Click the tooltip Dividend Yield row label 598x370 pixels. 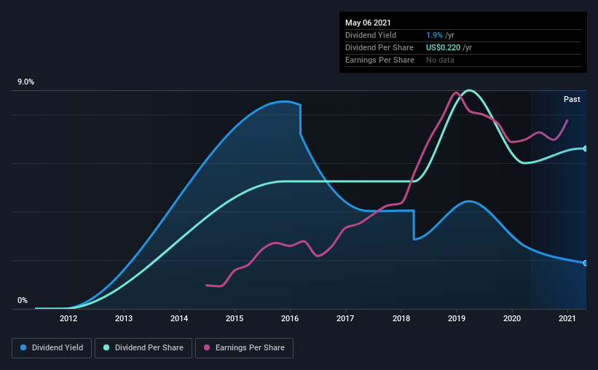pyautogui.click(x=371, y=35)
